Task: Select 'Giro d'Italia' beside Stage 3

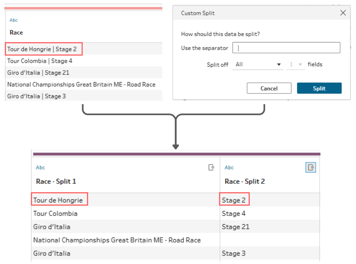Action: point(52,253)
